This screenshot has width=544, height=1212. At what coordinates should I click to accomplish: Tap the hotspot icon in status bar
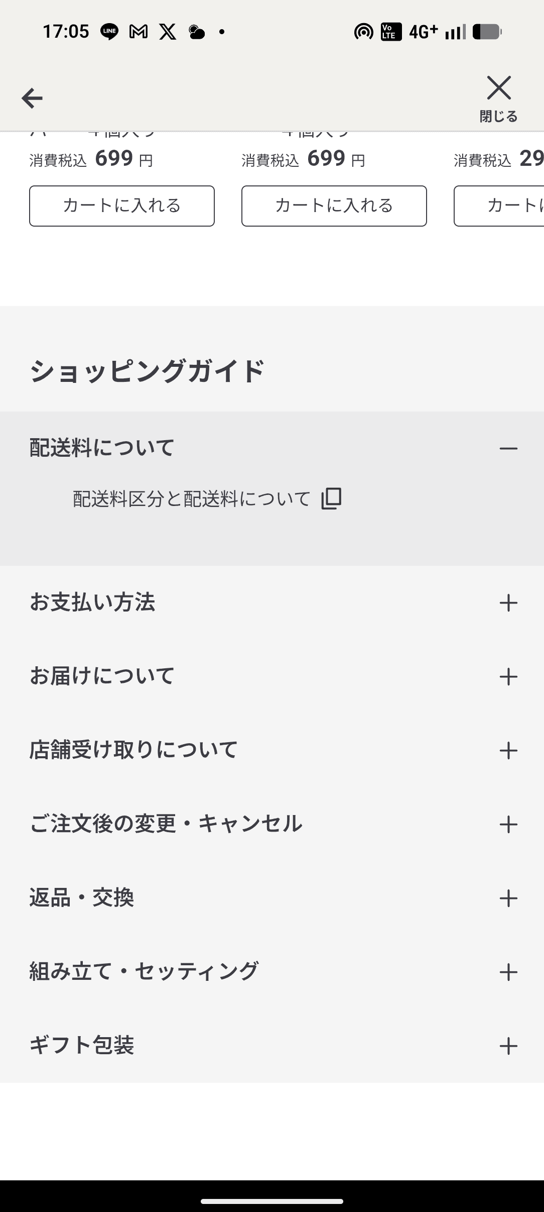pyautogui.click(x=363, y=32)
